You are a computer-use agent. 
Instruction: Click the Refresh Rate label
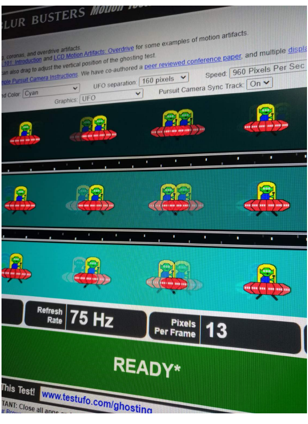pos(50,315)
